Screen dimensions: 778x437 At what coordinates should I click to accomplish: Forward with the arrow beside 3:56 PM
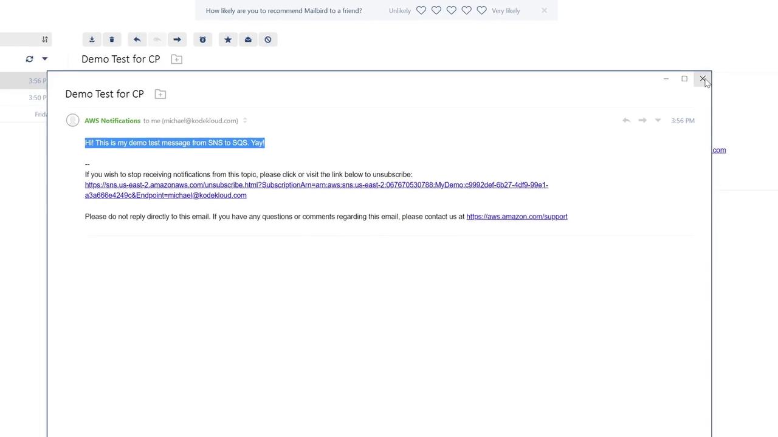pyautogui.click(x=642, y=120)
